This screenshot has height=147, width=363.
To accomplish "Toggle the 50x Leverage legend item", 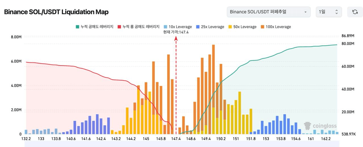I will point(242,27).
